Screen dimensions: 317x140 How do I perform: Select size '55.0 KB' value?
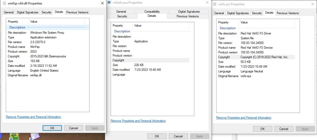(x=245, y=62)
